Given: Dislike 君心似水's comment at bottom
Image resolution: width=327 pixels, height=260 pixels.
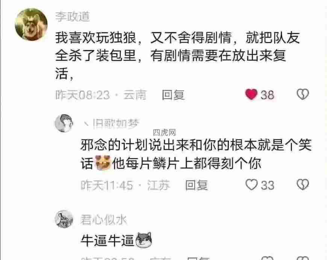Looking at the screenshot, I should (x=303, y=258).
